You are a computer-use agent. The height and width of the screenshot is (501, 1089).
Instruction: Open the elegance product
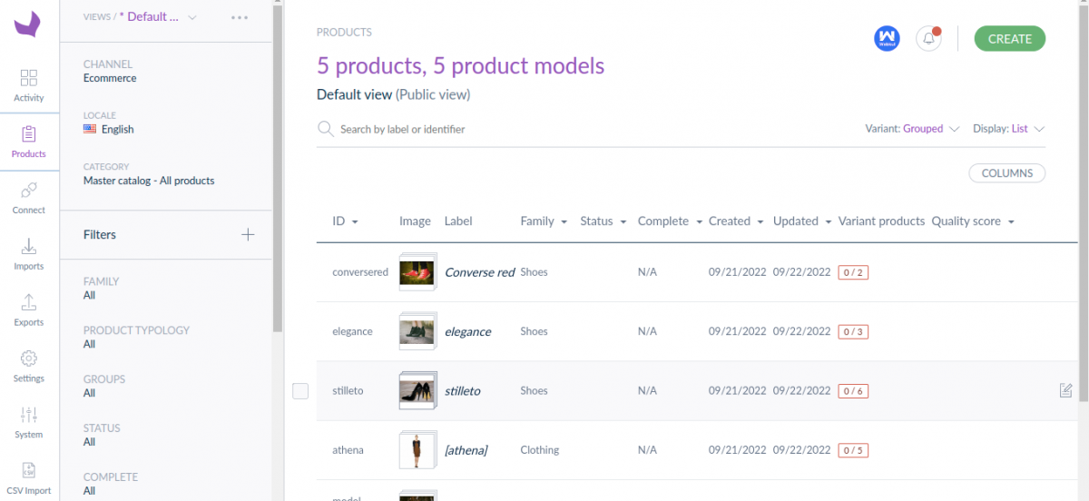point(467,332)
